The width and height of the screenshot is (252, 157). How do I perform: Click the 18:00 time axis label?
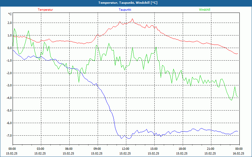tap(183, 149)
